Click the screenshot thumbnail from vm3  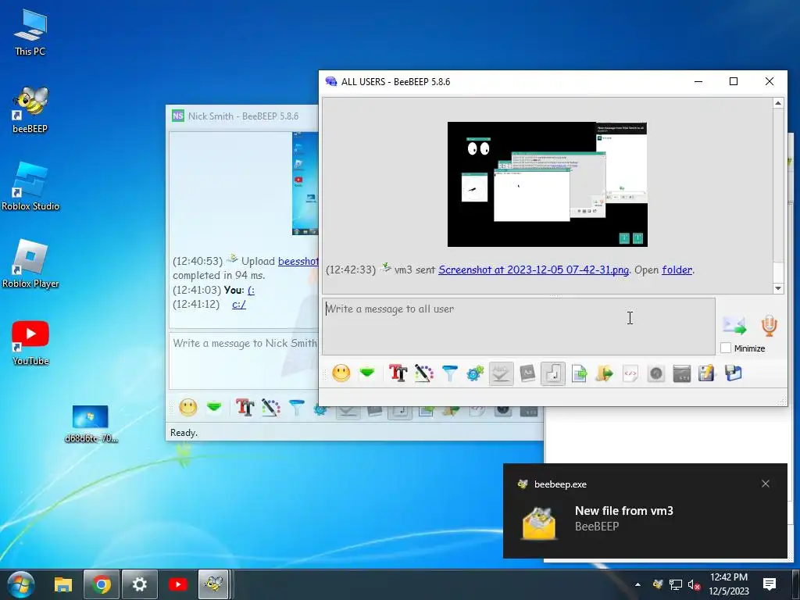(x=547, y=184)
